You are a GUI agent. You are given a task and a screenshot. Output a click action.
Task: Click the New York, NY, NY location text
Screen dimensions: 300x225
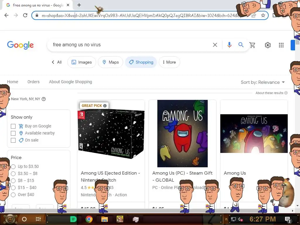coord(26,99)
